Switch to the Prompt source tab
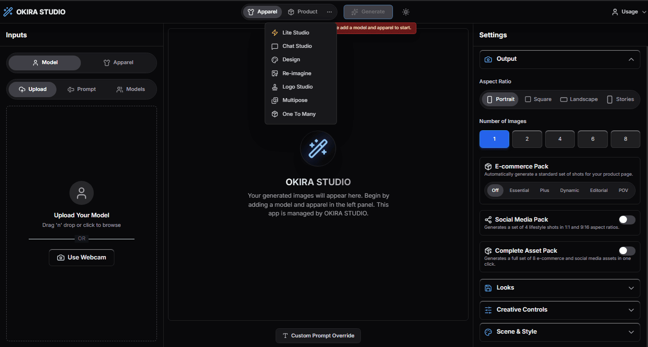The height and width of the screenshot is (347, 648). pyautogui.click(x=81, y=90)
